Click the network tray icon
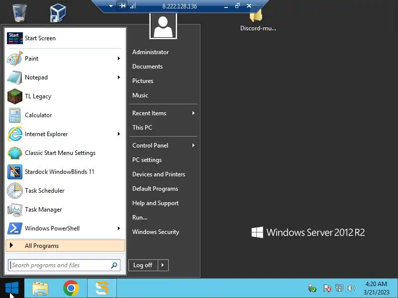The image size is (398, 298). coord(339,288)
